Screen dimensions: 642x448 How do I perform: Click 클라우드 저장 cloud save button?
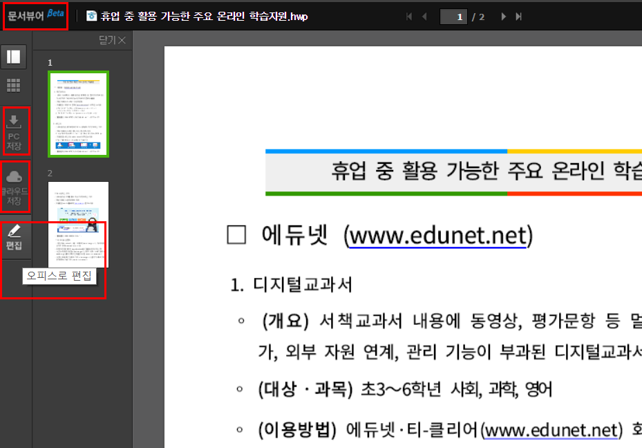point(14,187)
